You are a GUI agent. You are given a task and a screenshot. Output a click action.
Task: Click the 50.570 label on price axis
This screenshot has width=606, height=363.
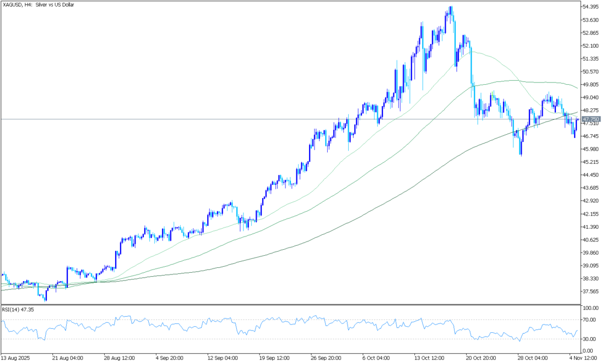(x=591, y=71)
